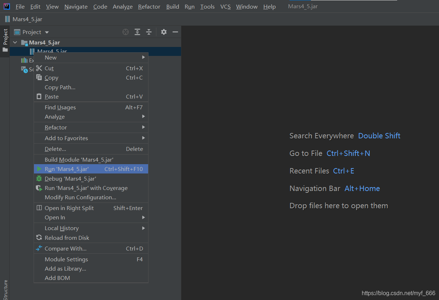Open Project panel settings gear

click(164, 32)
